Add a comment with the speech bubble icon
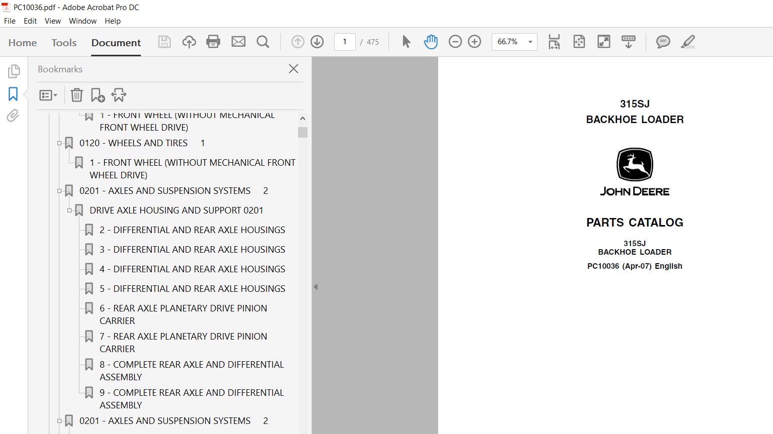The height and width of the screenshot is (434, 773). [x=663, y=42]
